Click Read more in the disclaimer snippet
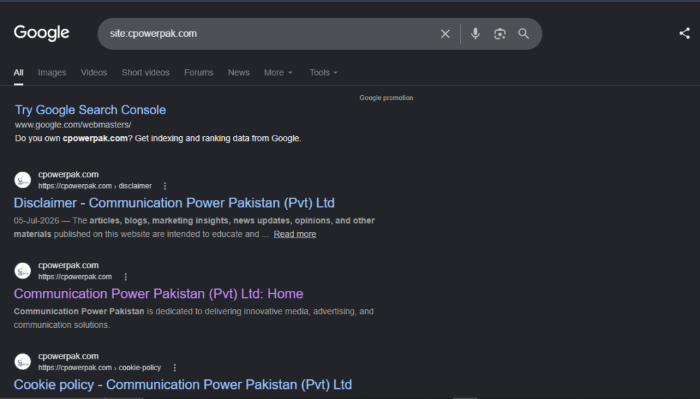The image size is (700, 399). [x=295, y=234]
